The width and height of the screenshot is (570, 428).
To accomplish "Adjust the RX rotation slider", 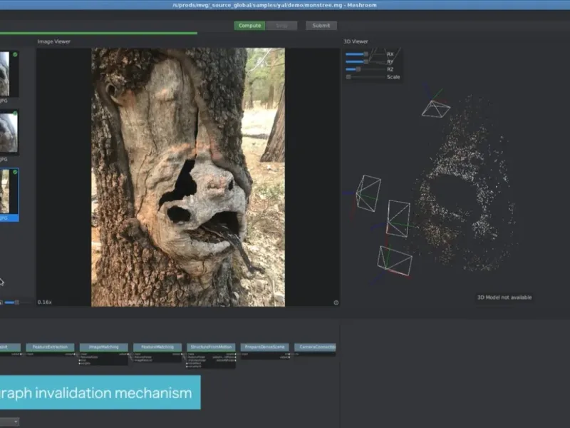I will pyautogui.click(x=365, y=54).
